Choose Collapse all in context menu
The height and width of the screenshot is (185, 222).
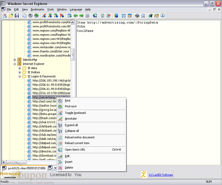tap(91, 131)
